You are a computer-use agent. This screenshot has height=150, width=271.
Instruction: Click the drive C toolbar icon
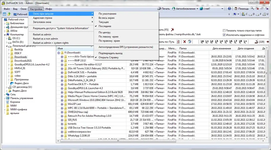[x=243, y=14]
